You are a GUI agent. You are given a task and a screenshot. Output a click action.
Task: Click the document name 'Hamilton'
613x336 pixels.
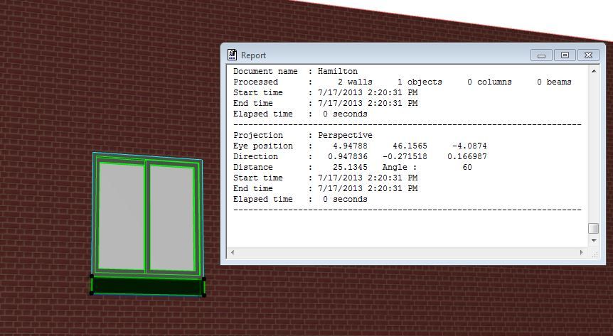coord(337,71)
